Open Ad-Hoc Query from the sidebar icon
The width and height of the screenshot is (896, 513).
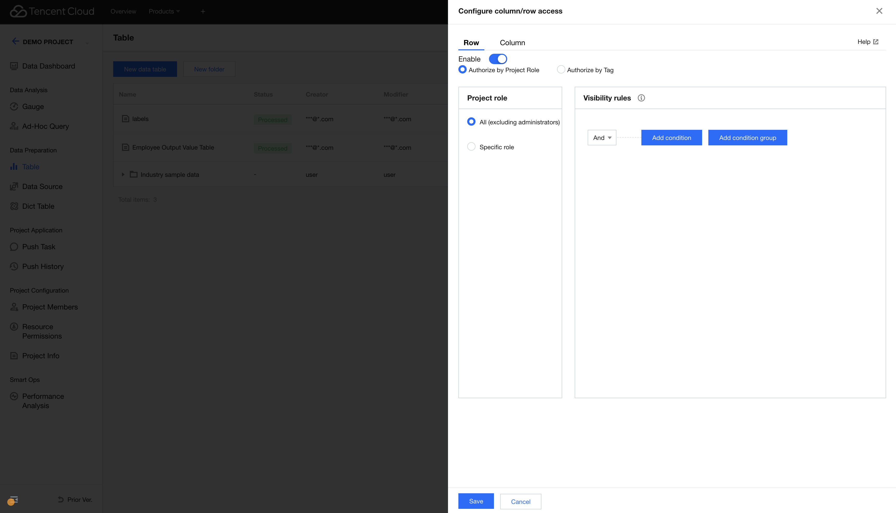tap(14, 126)
